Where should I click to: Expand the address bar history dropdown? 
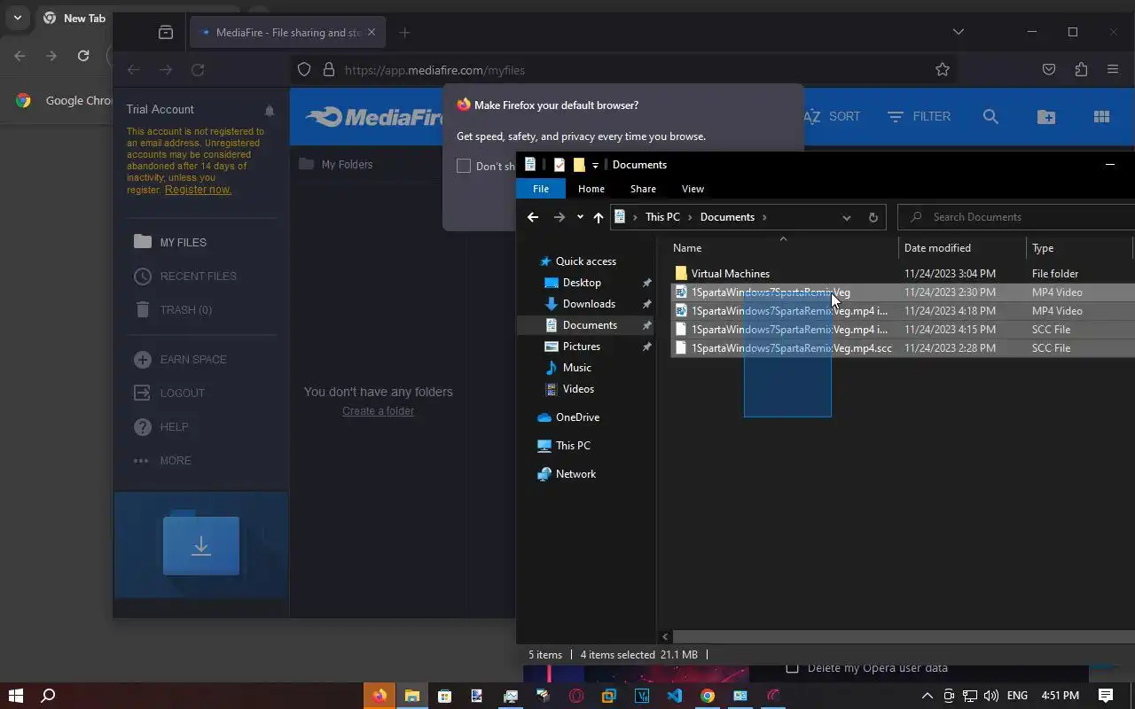click(846, 217)
